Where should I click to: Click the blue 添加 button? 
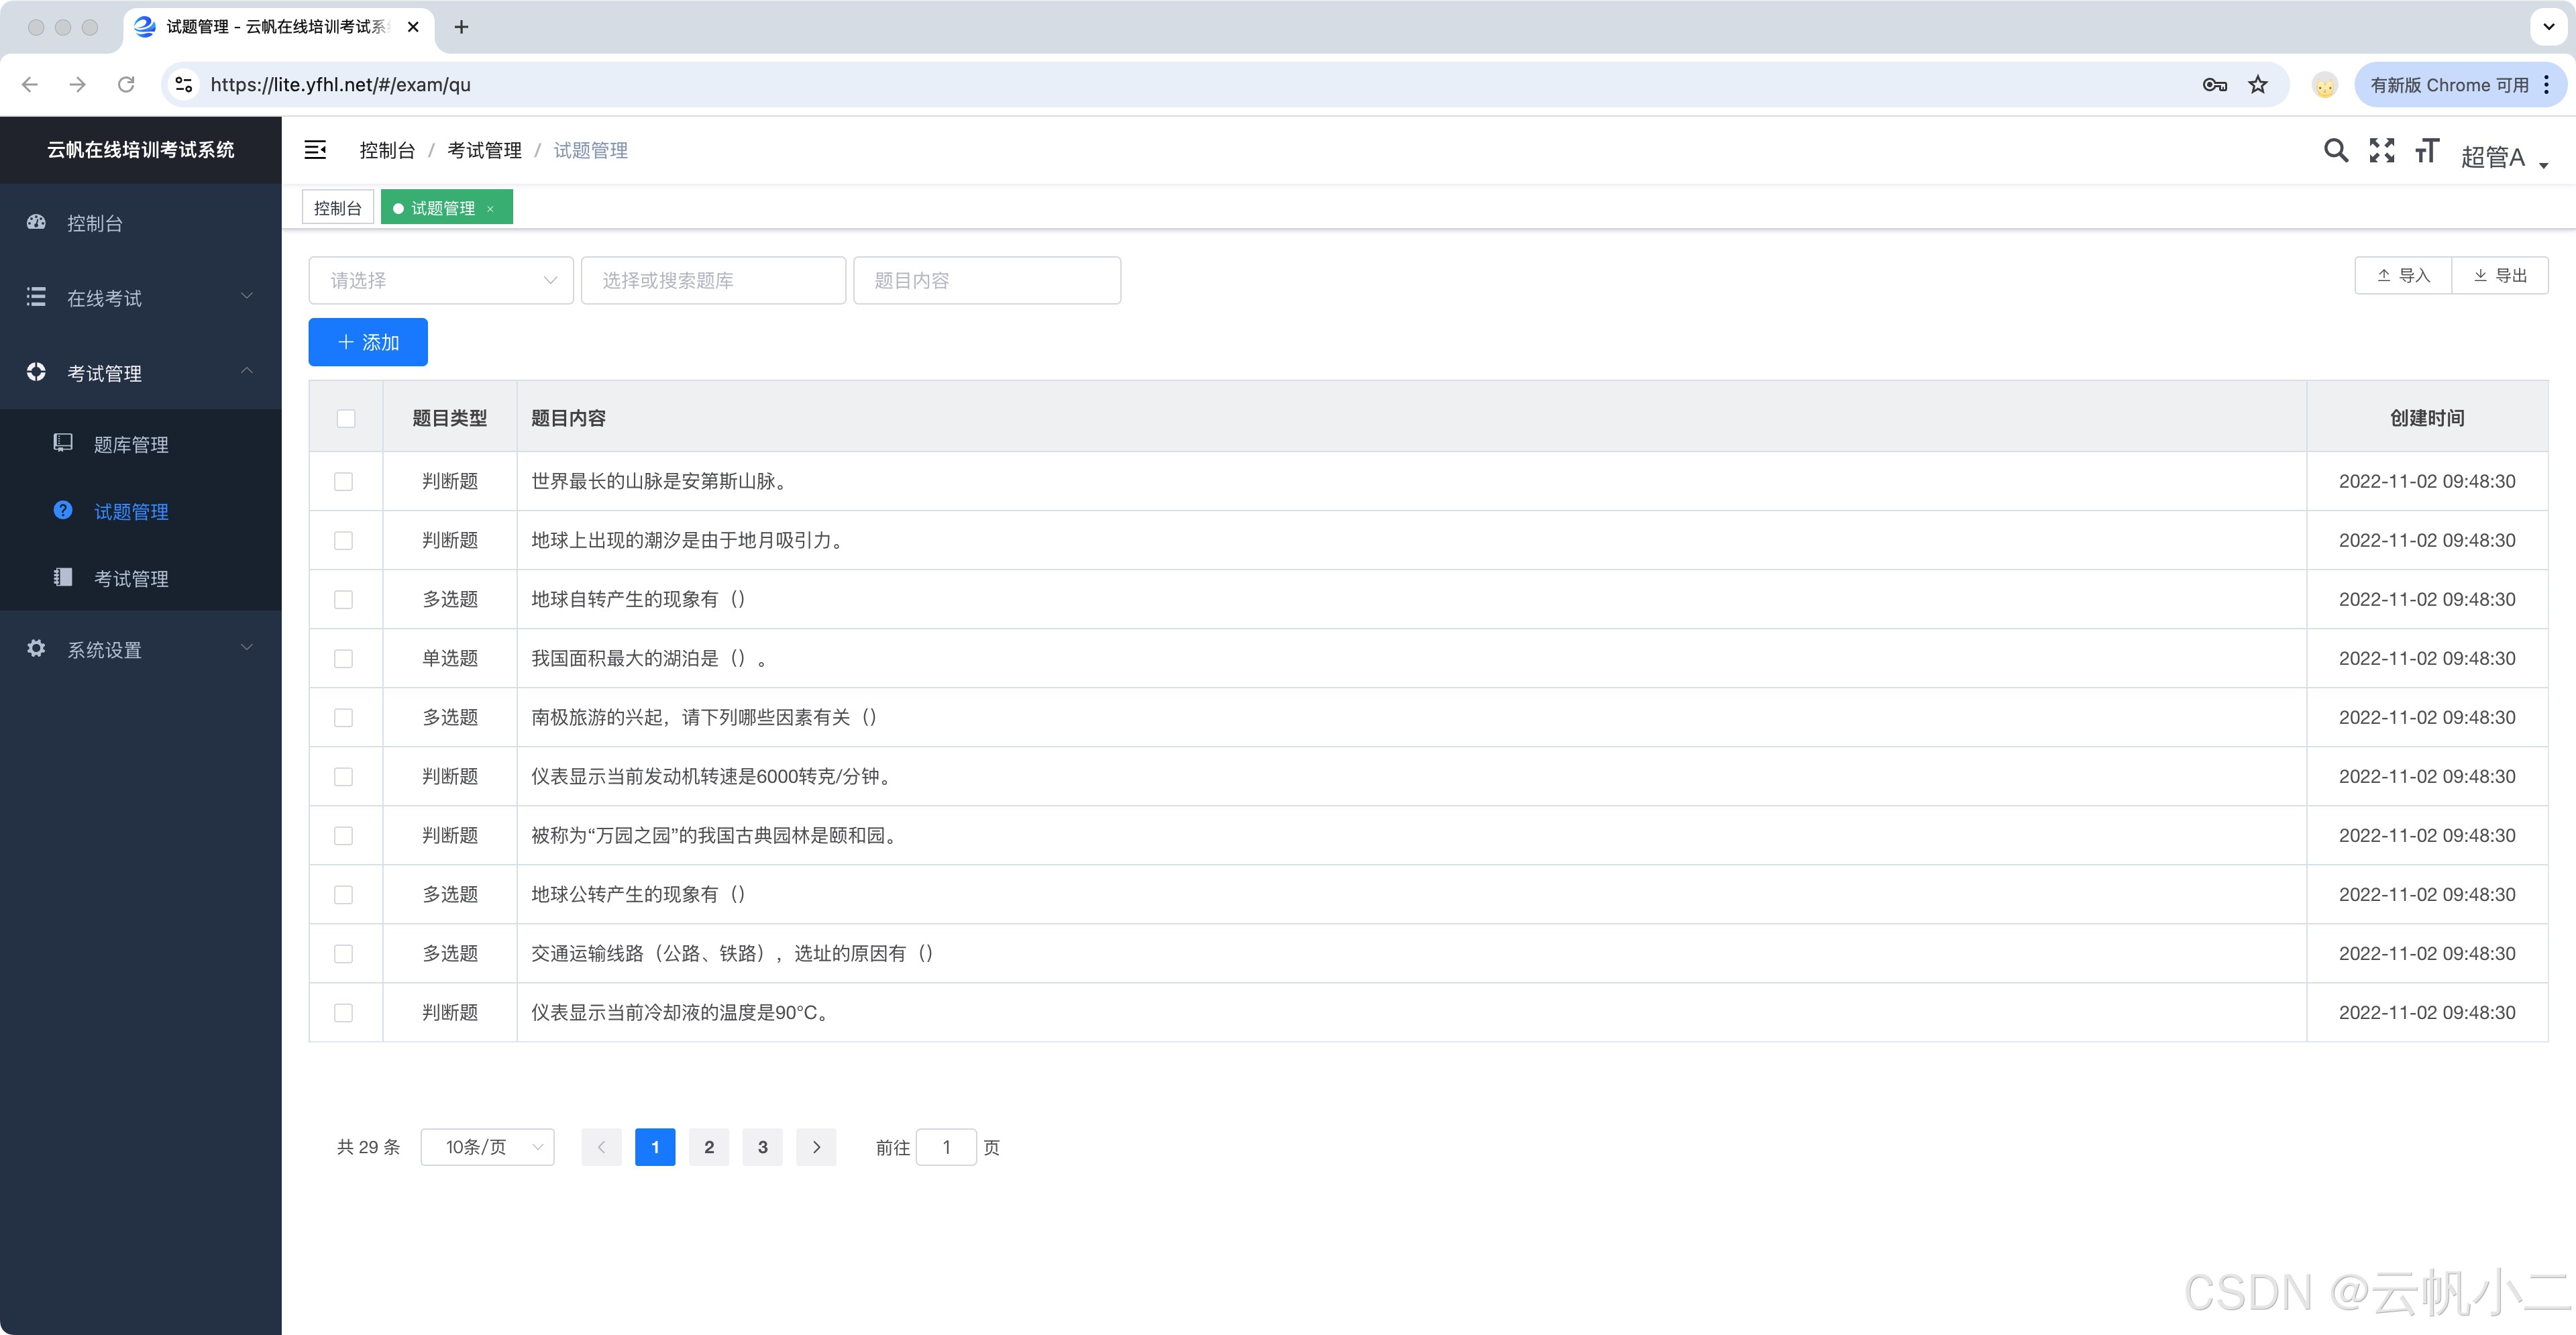coord(368,342)
